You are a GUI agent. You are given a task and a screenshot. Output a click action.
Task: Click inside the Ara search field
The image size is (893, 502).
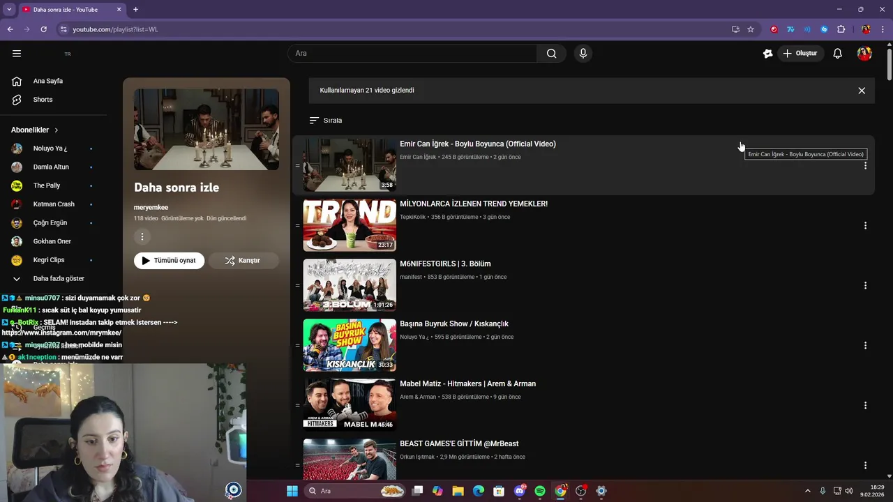coord(412,54)
